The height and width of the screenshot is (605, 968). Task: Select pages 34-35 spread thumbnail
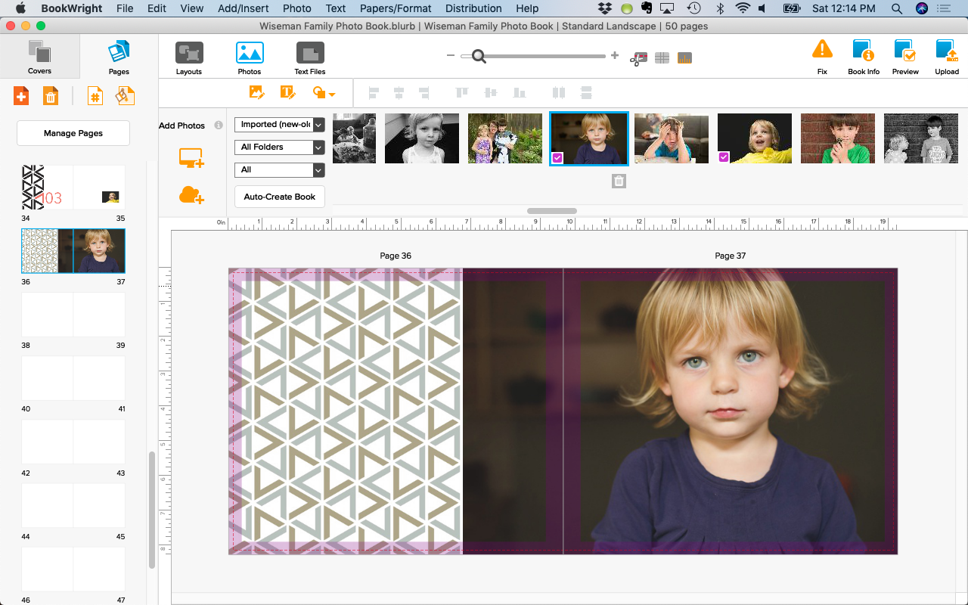(73, 188)
